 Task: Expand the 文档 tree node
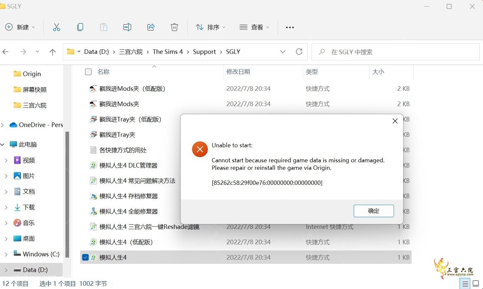pyautogui.click(x=6, y=192)
